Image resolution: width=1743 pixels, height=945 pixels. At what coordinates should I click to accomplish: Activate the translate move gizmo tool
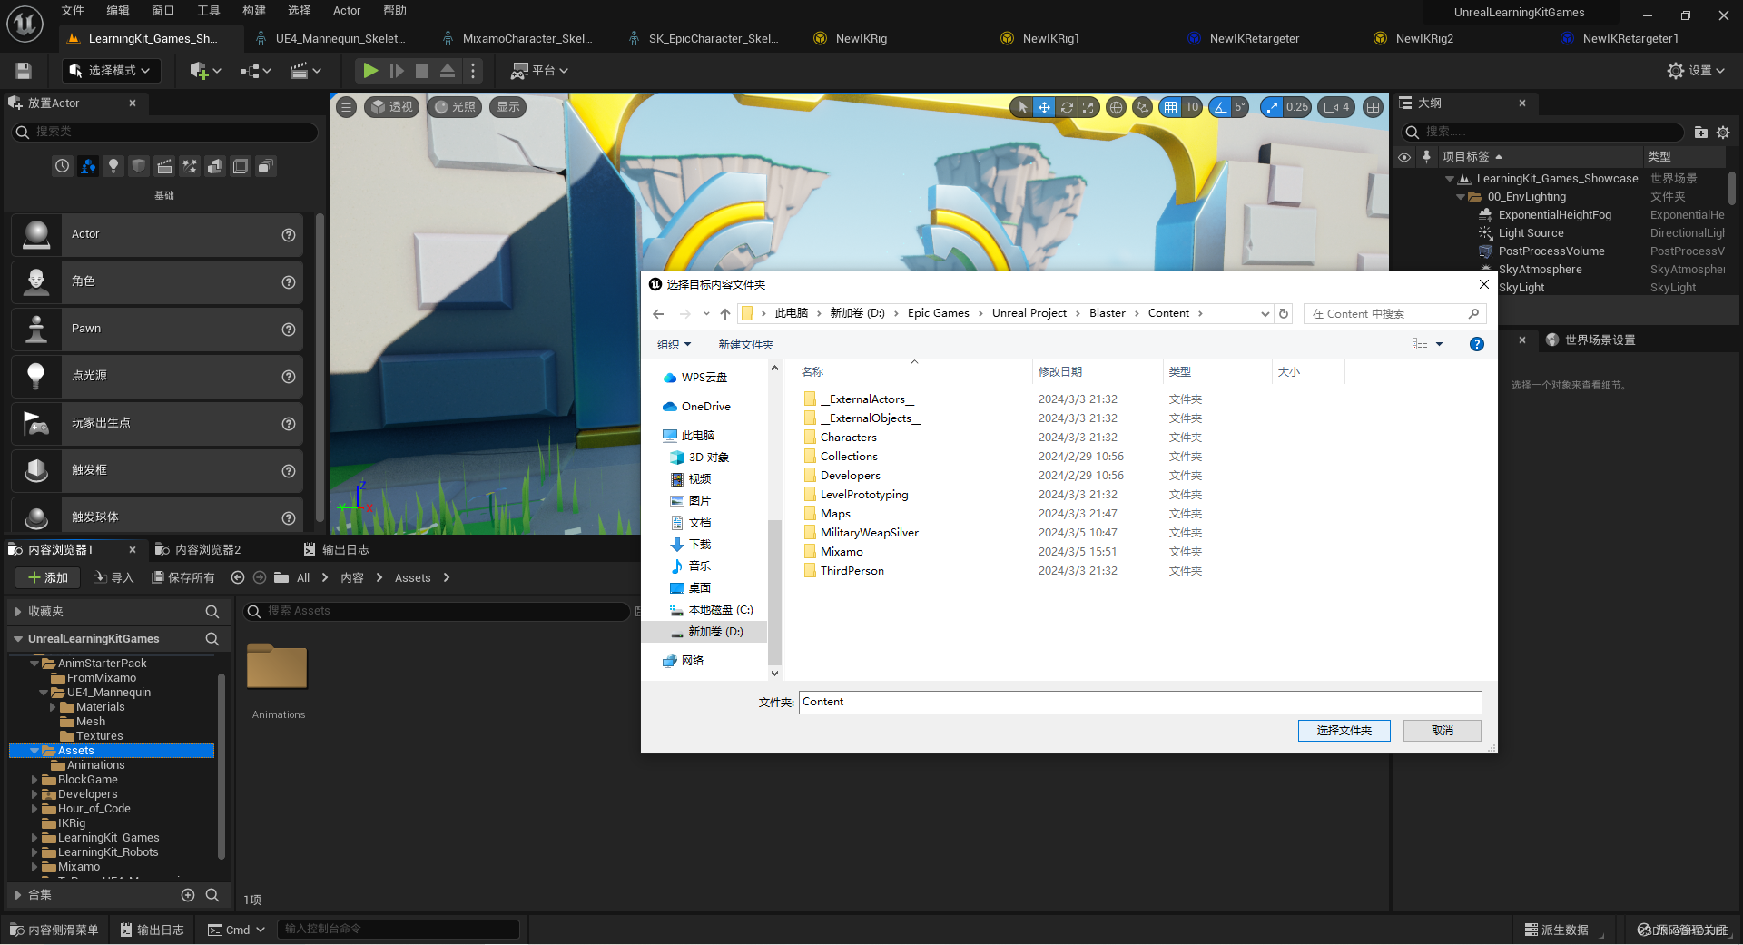1044,107
